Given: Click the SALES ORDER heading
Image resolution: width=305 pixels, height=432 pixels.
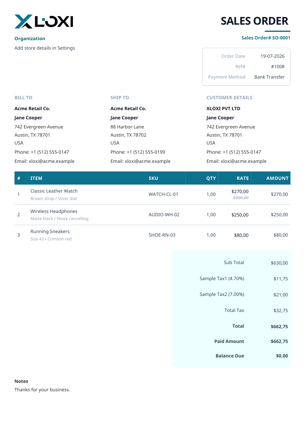Looking at the screenshot, I should (254, 21).
